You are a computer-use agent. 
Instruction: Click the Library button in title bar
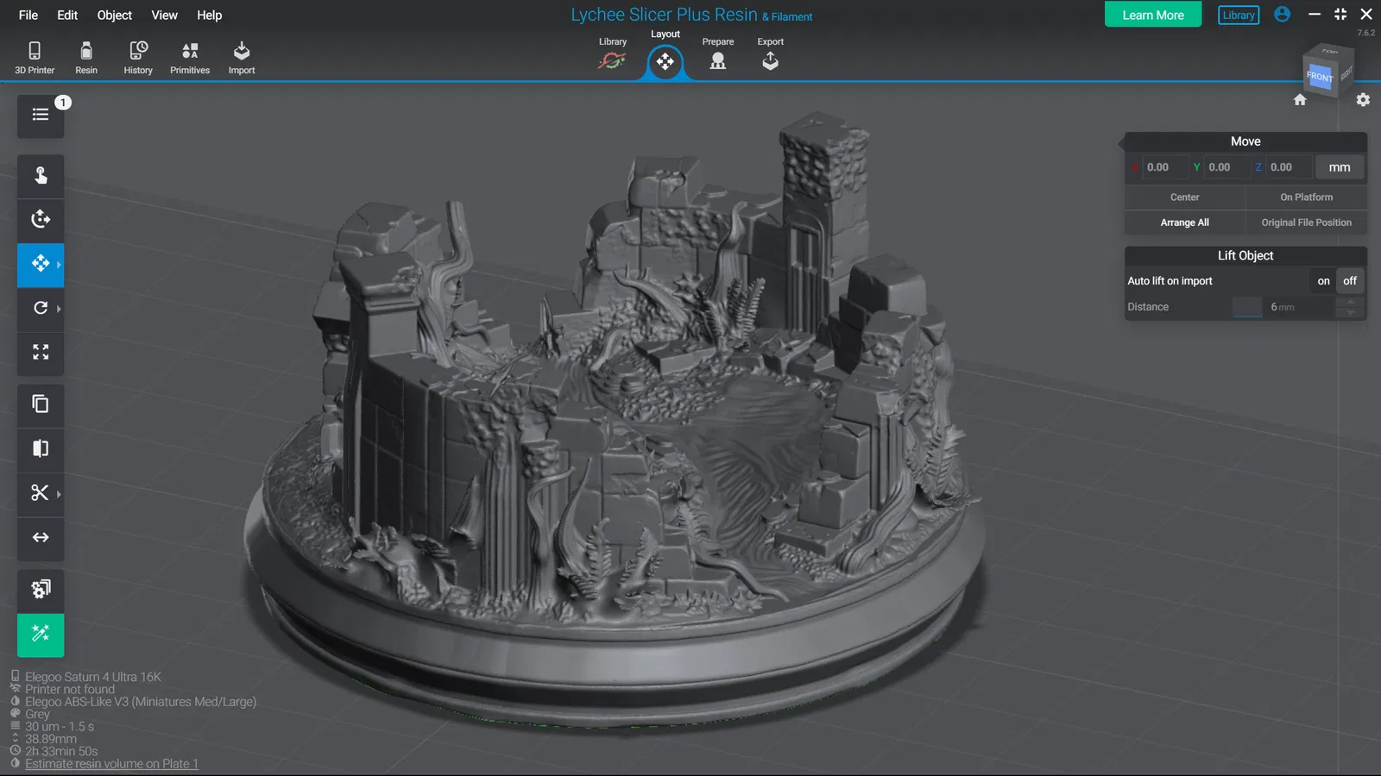[1239, 15]
